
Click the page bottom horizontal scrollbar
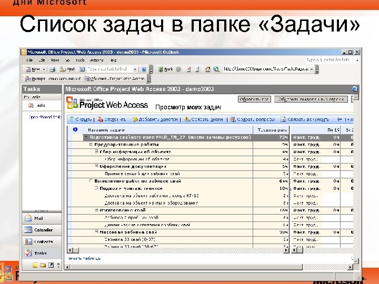(210, 267)
